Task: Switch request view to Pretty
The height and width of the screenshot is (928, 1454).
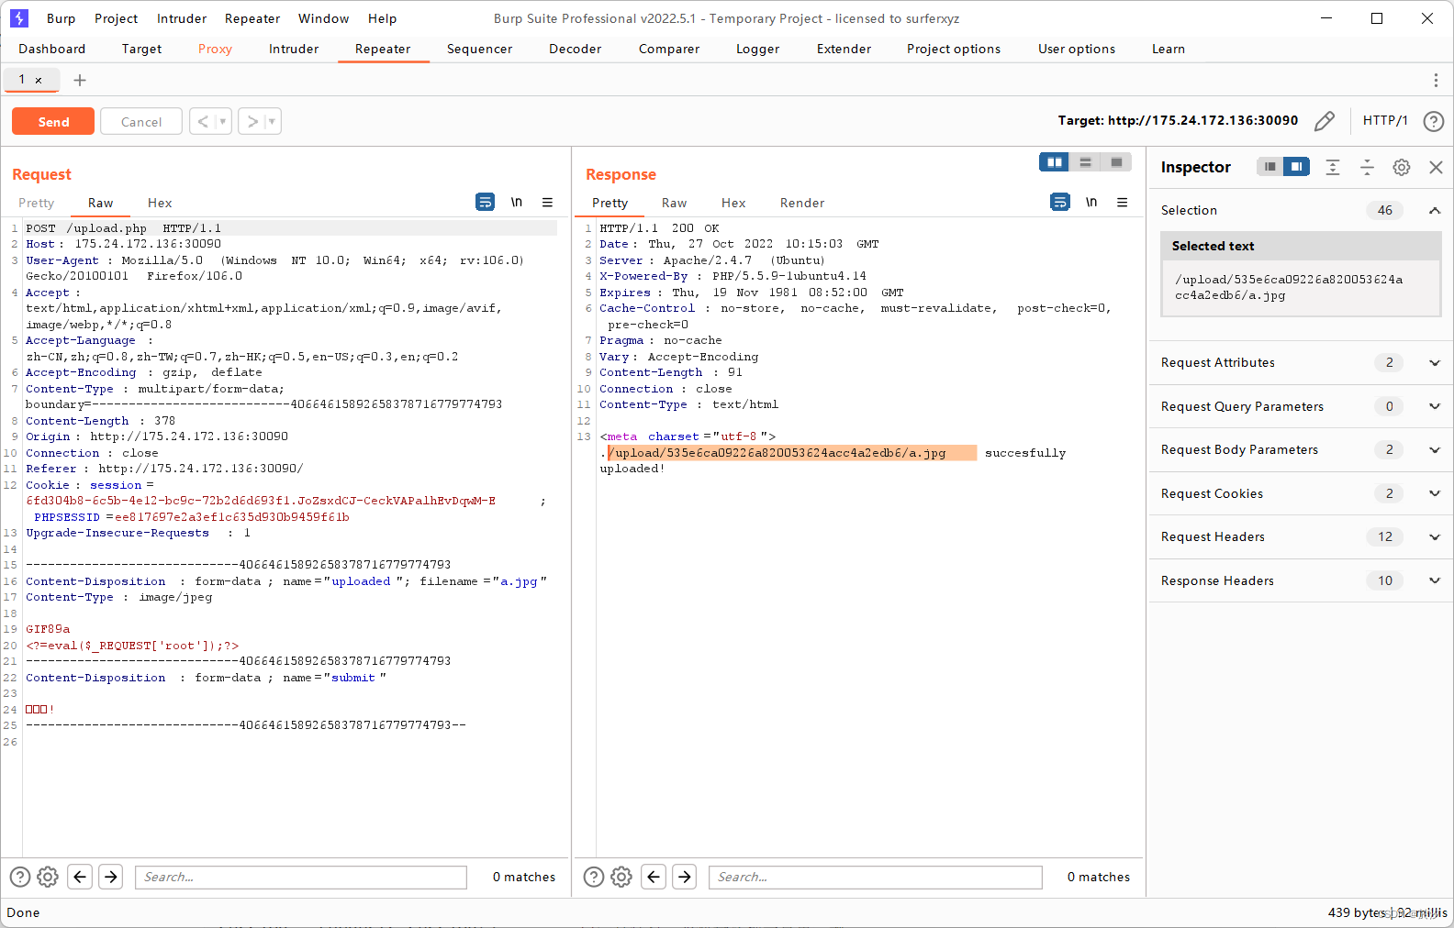Action: (36, 203)
